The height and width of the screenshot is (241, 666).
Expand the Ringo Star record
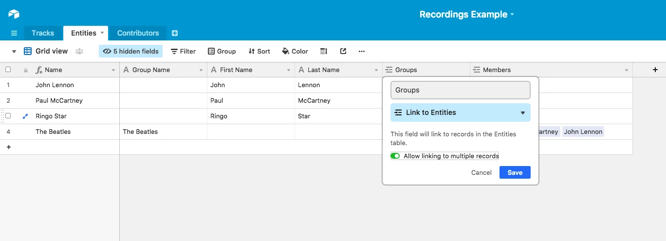(x=25, y=116)
